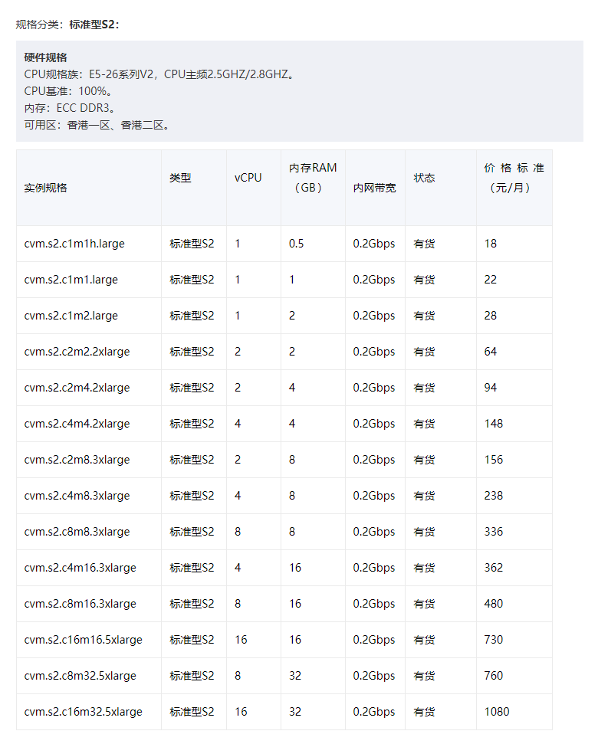Select the '规格分类：标准型S2' heading text
Screen dimensions: 598x744
coord(67,25)
